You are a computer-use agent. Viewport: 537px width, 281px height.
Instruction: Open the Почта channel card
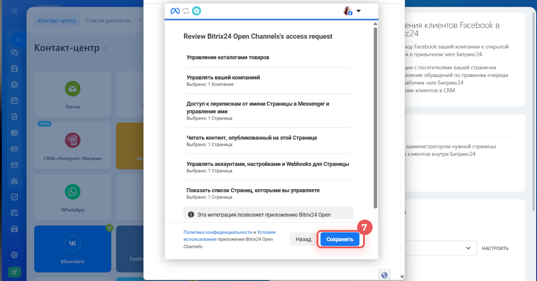click(x=72, y=95)
